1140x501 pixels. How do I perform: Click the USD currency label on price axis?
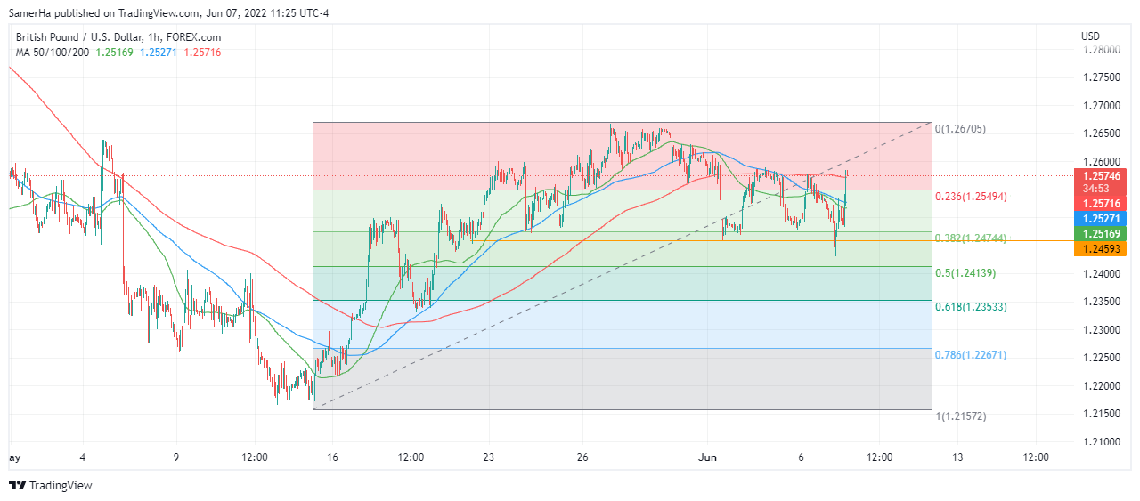pyautogui.click(x=1090, y=36)
